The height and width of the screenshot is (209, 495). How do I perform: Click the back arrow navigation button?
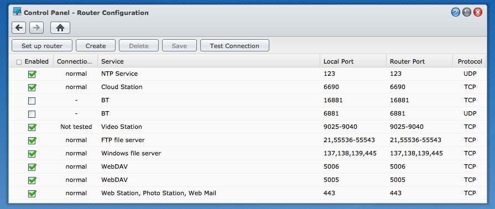coord(19,28)
